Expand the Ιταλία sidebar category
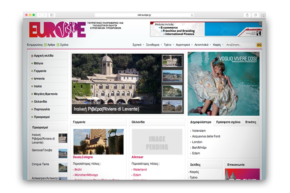The height and width of the screenshot is (193, 290). point(38,86)
